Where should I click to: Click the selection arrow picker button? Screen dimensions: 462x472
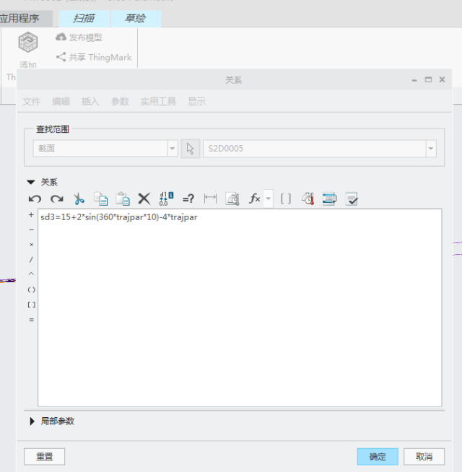(191, 149)
